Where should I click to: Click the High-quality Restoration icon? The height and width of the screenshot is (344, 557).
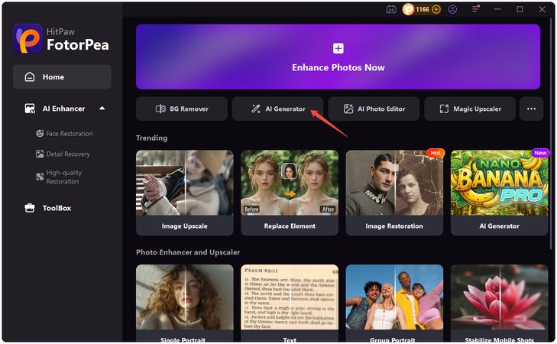[40, 177]
